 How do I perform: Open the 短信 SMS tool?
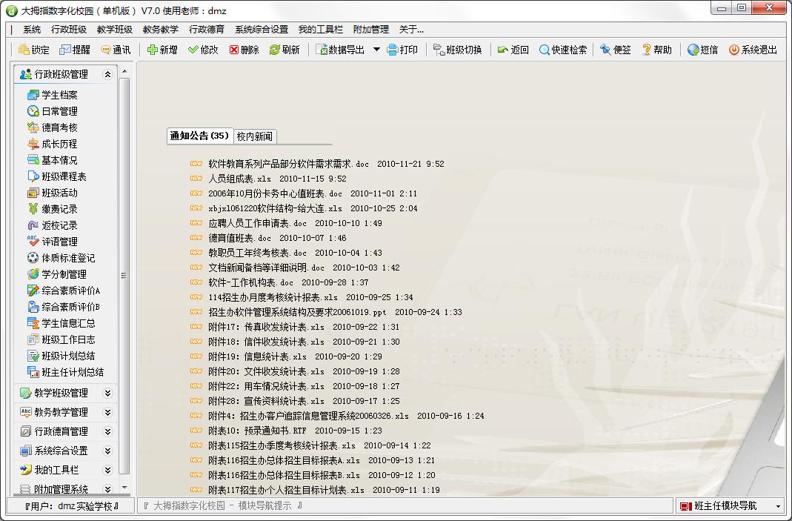click(x=702, y=50)
